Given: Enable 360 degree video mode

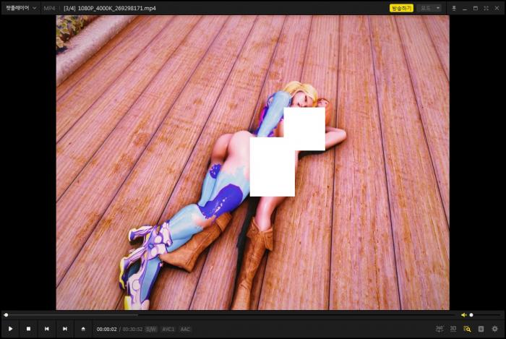Looking at the screenshot, I should tap(439, 329).
